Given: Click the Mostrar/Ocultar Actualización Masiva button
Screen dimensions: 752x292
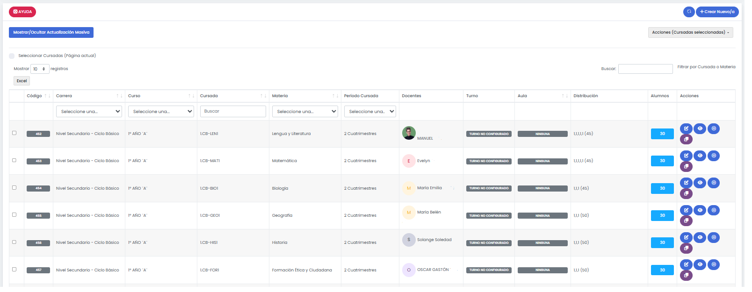Looking at the screenshot, I should 51,32.
